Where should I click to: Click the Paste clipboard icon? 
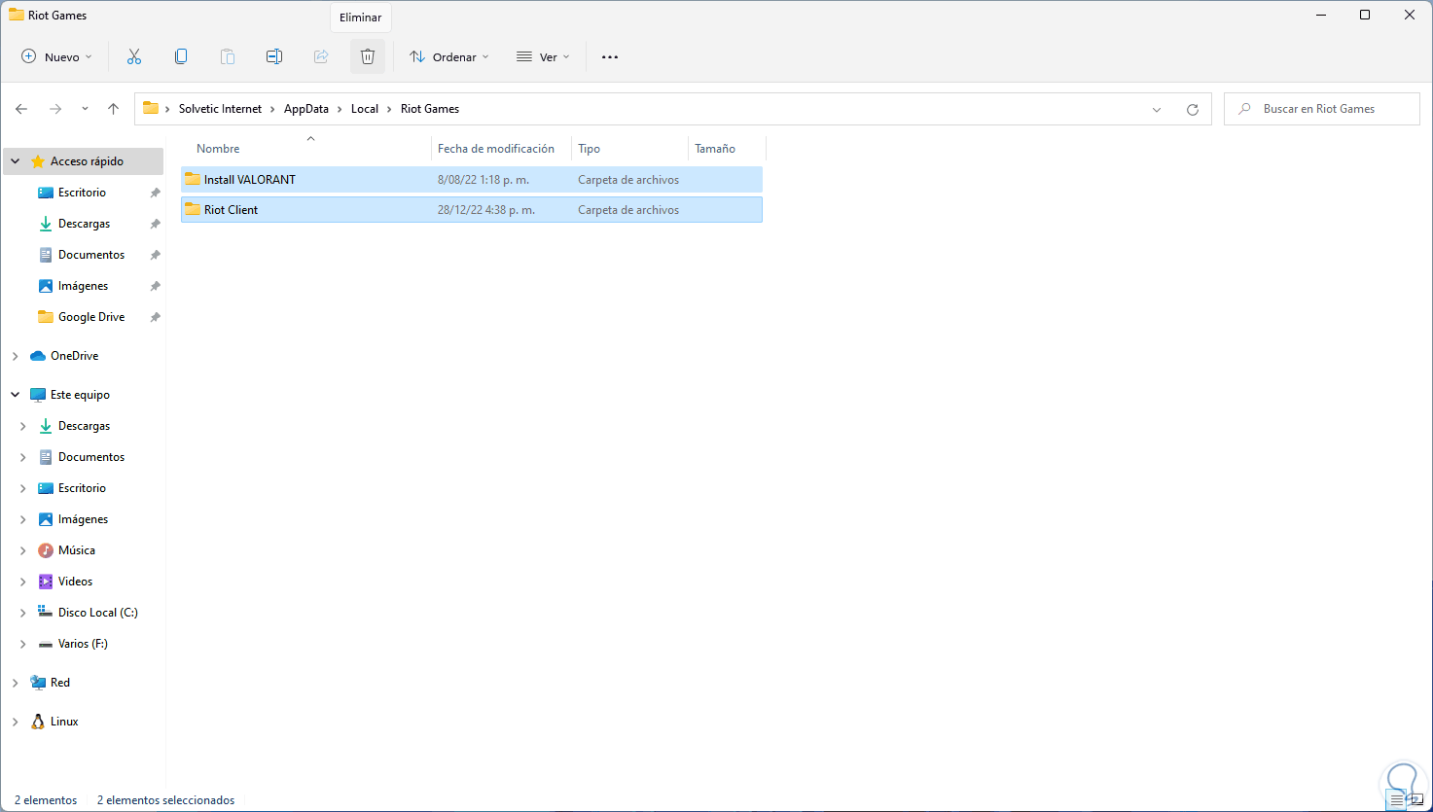(228, 57)
